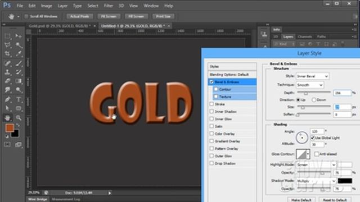Image resolution: width=360 pixels, height=202 pixels.
Task: Select the Eraser tool
Action: point(7,81)
